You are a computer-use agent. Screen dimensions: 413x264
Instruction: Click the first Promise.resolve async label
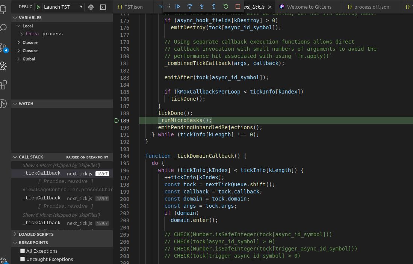point(65,181)
